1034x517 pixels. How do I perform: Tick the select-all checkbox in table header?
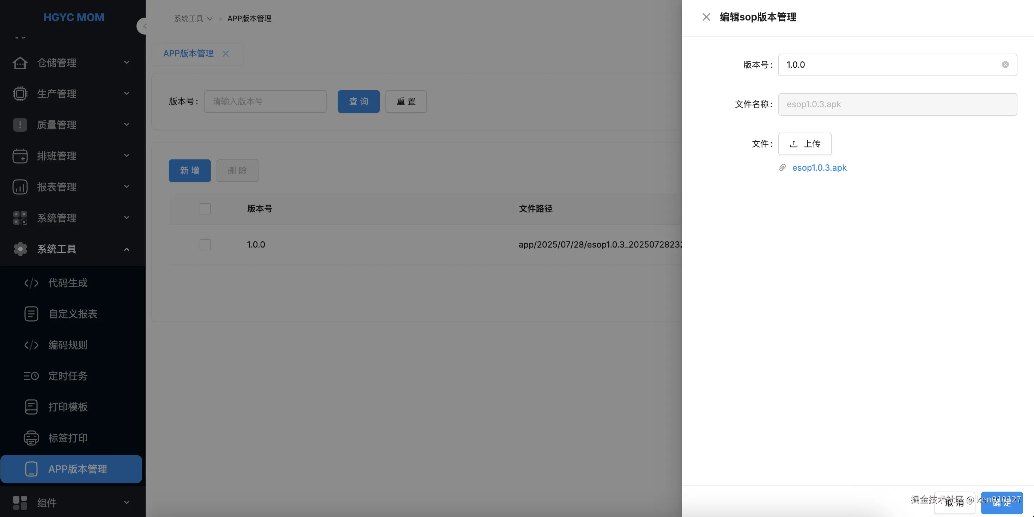click(205, 209)
